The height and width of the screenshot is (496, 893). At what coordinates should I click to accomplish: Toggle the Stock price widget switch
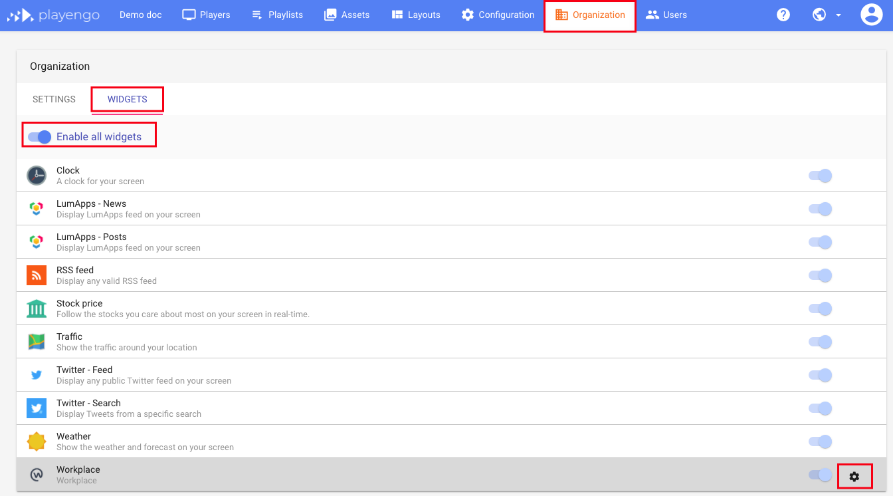[x=820, y=309]
